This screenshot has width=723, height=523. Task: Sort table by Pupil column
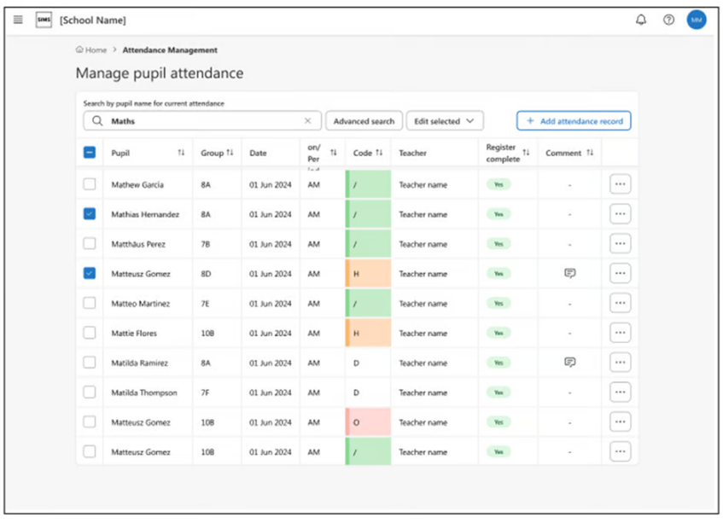coord(181,153)
